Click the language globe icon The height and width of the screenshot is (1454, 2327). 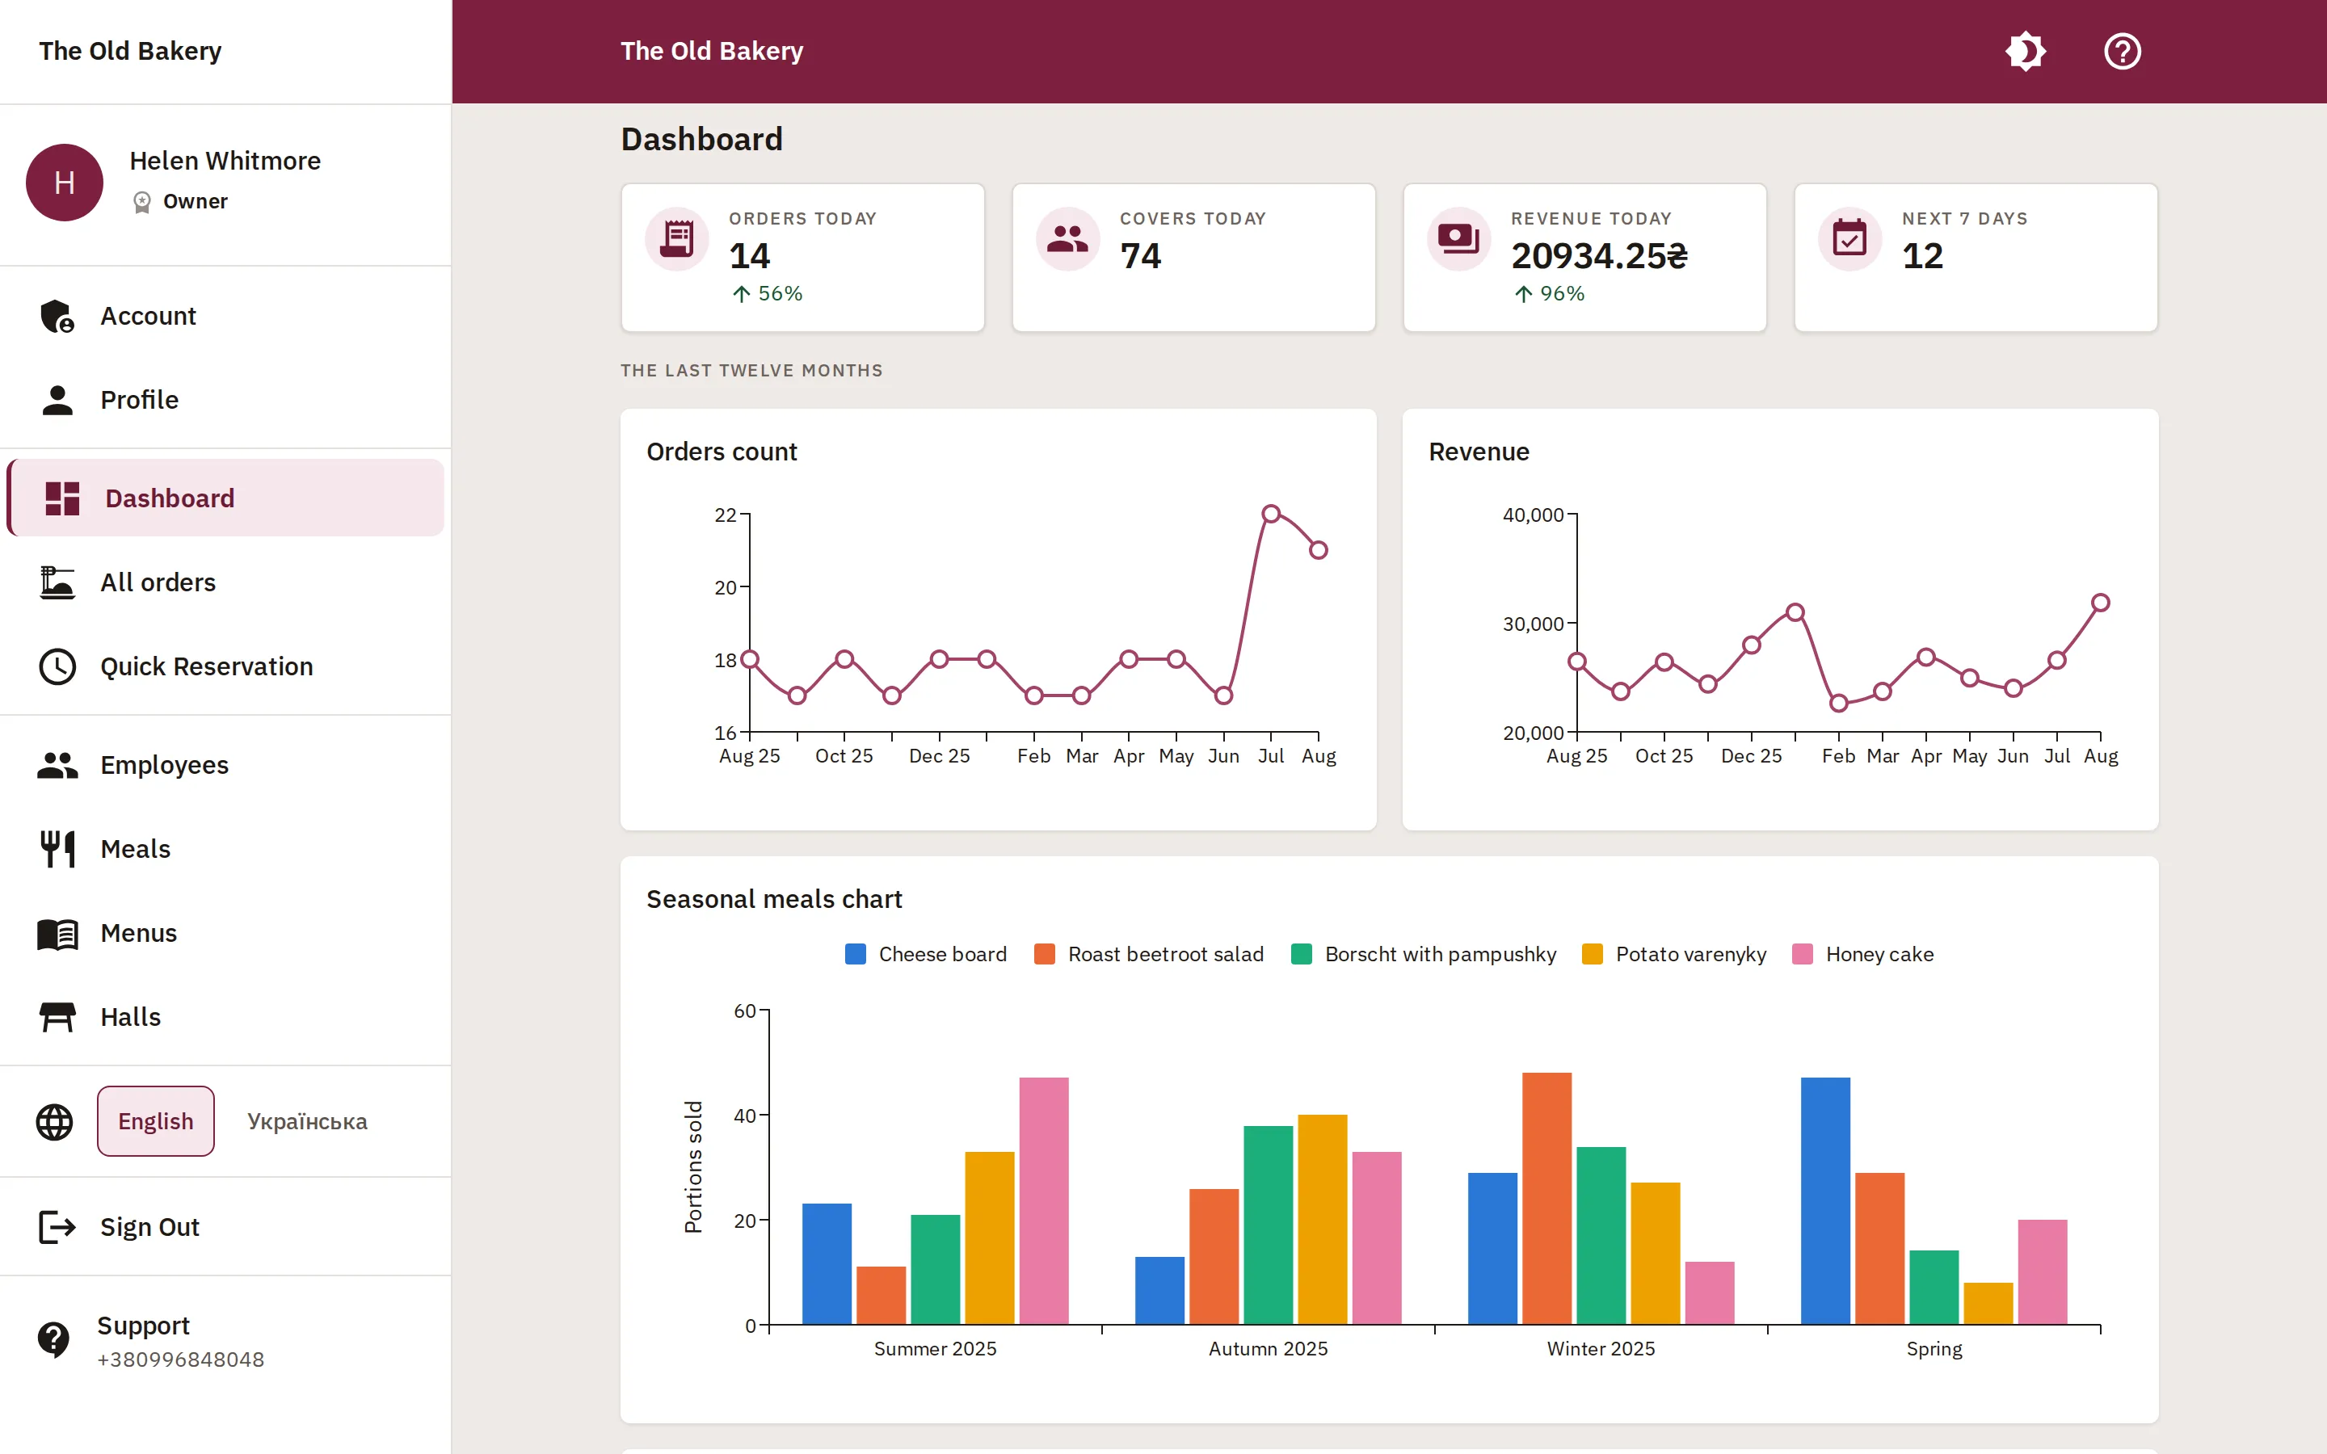point(55,1121)
